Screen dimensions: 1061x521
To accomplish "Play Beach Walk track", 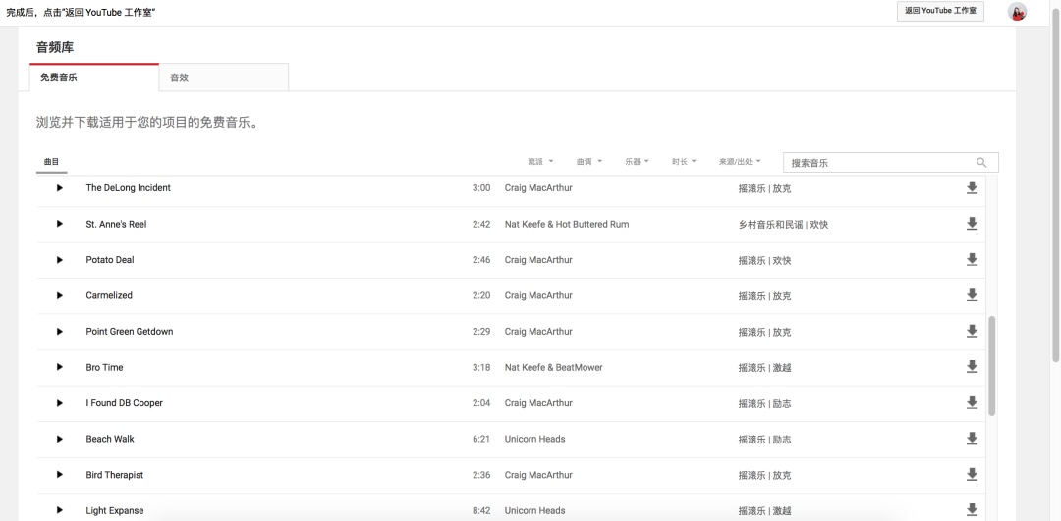I will pos(60,439).
